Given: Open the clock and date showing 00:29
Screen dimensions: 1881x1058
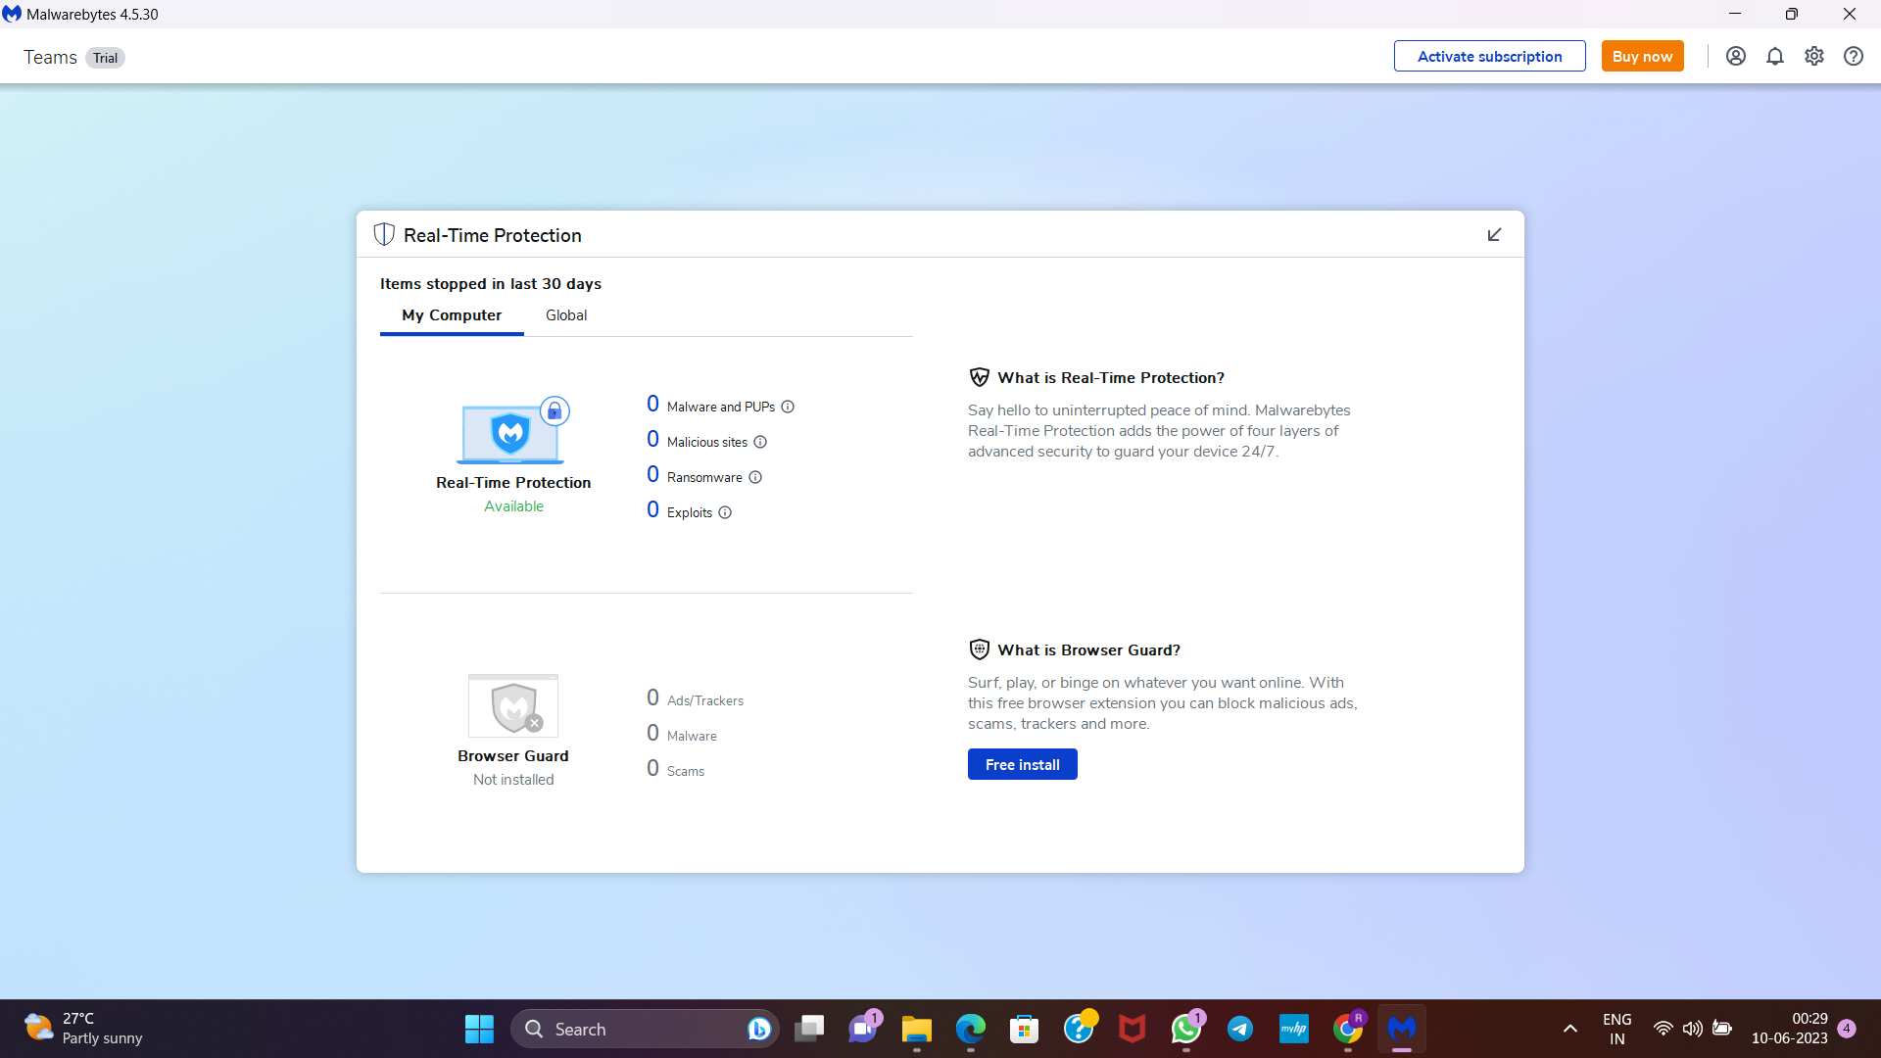Looking at the screenshot, I should click(x=1789, y=1029).
